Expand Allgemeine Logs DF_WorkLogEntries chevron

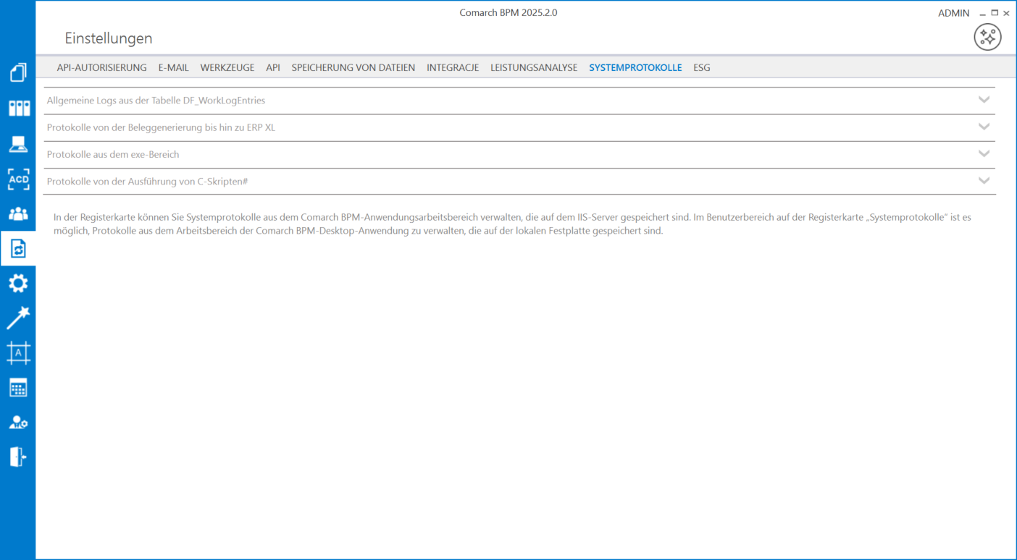coord(984,100)
